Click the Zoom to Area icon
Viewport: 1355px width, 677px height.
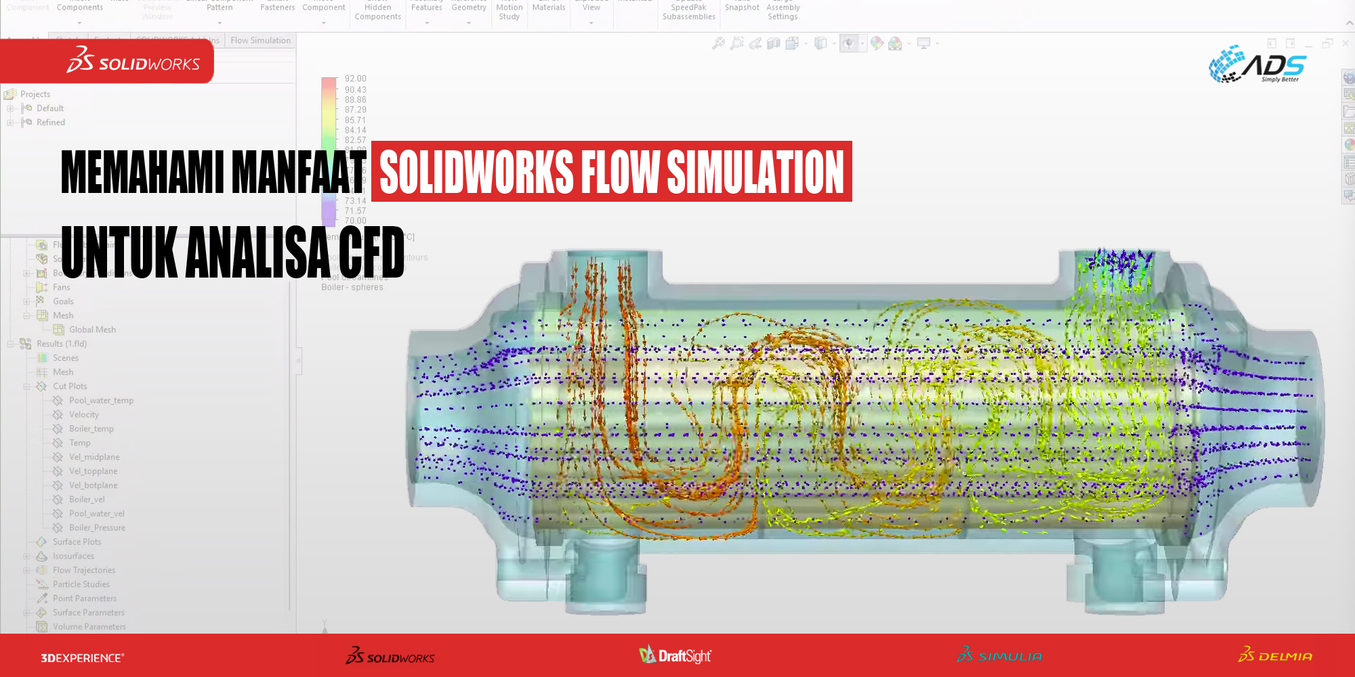(x=736, y=43)
